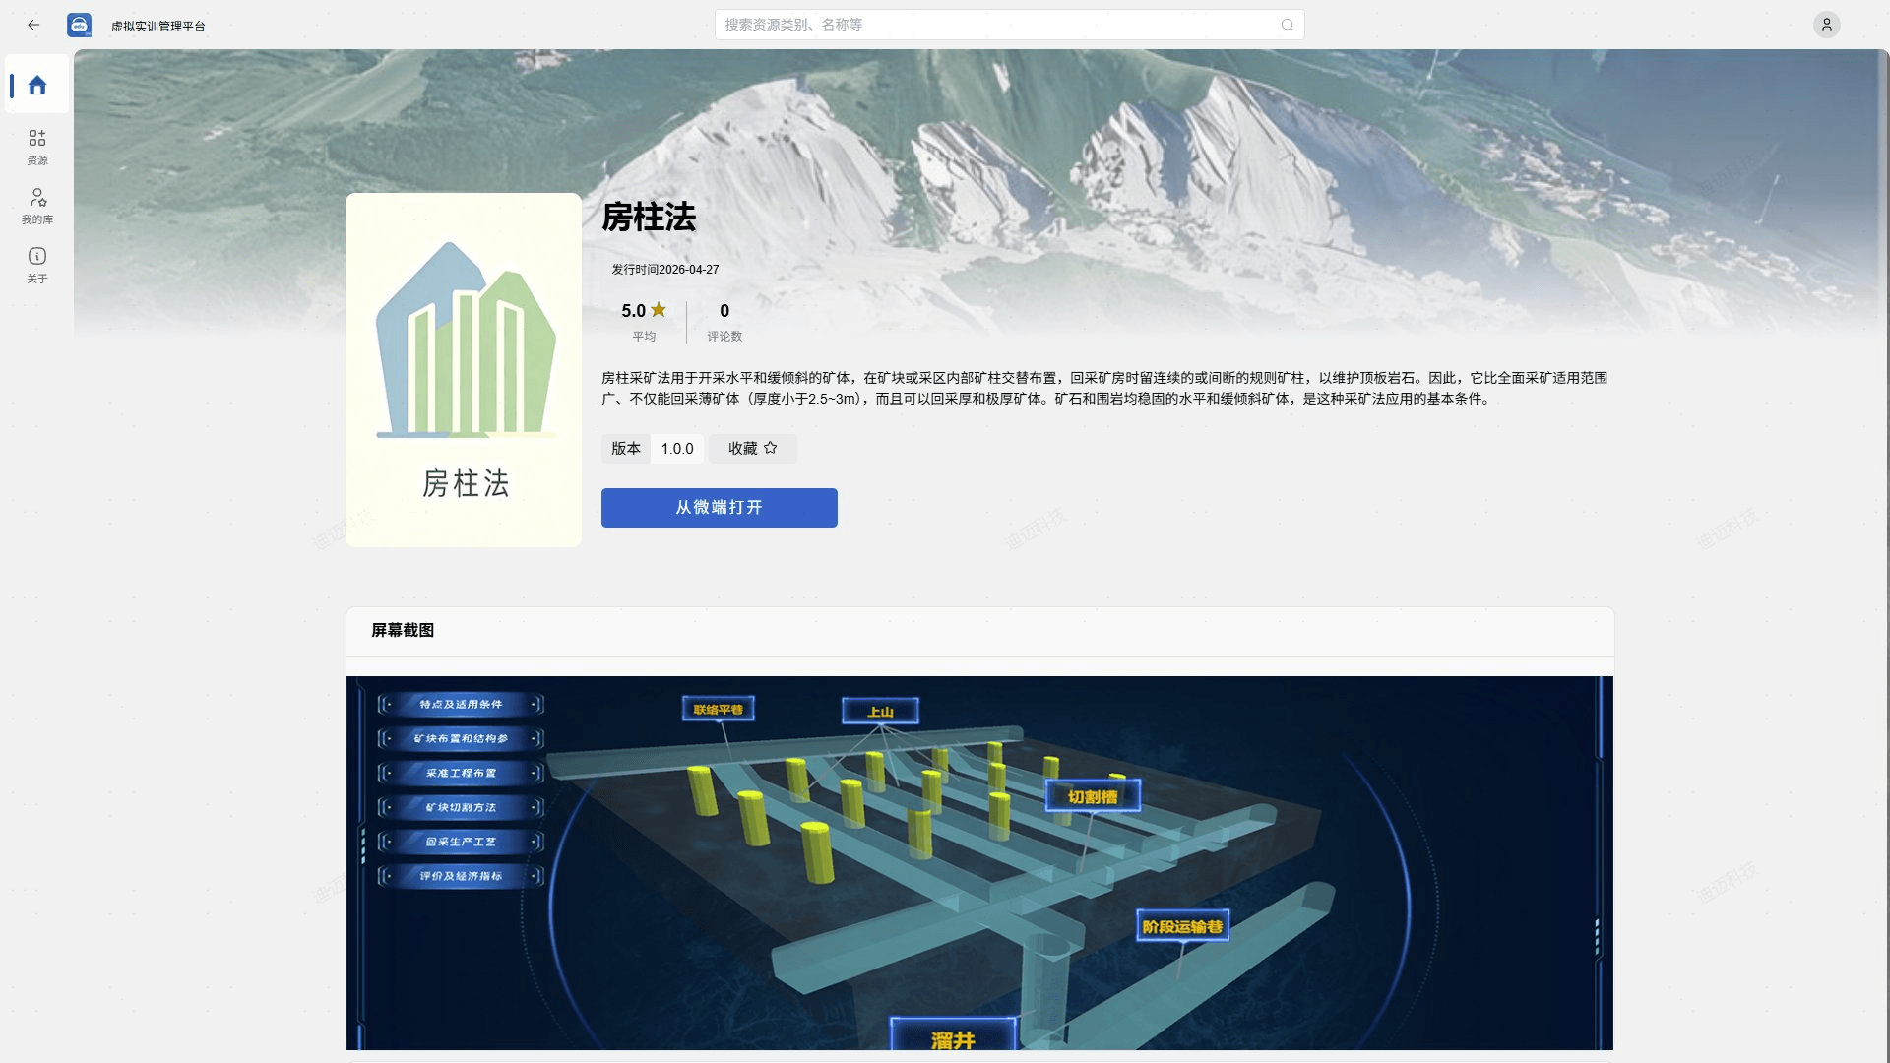Click the favorite star outline icon
1890x1063 pixels.
point(770,448)
